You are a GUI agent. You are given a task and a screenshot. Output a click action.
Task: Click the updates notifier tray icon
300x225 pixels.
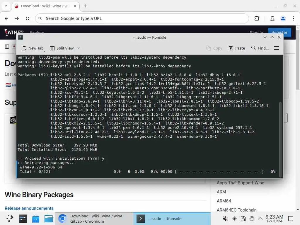[252, 219]
